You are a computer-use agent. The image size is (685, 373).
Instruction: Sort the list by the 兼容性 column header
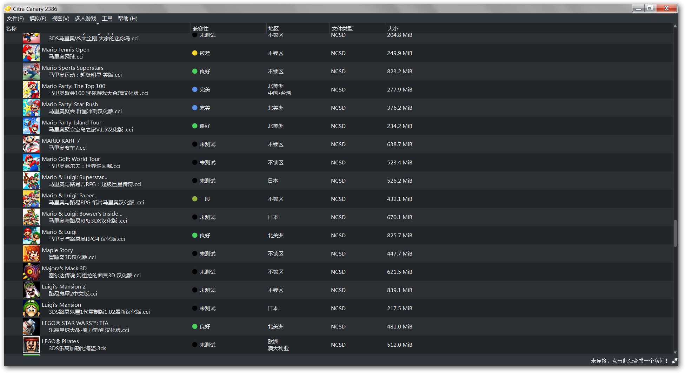[x=228, y=28]
